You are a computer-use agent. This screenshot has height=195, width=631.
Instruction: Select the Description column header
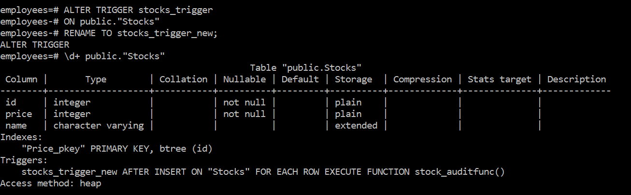(576, 79)
